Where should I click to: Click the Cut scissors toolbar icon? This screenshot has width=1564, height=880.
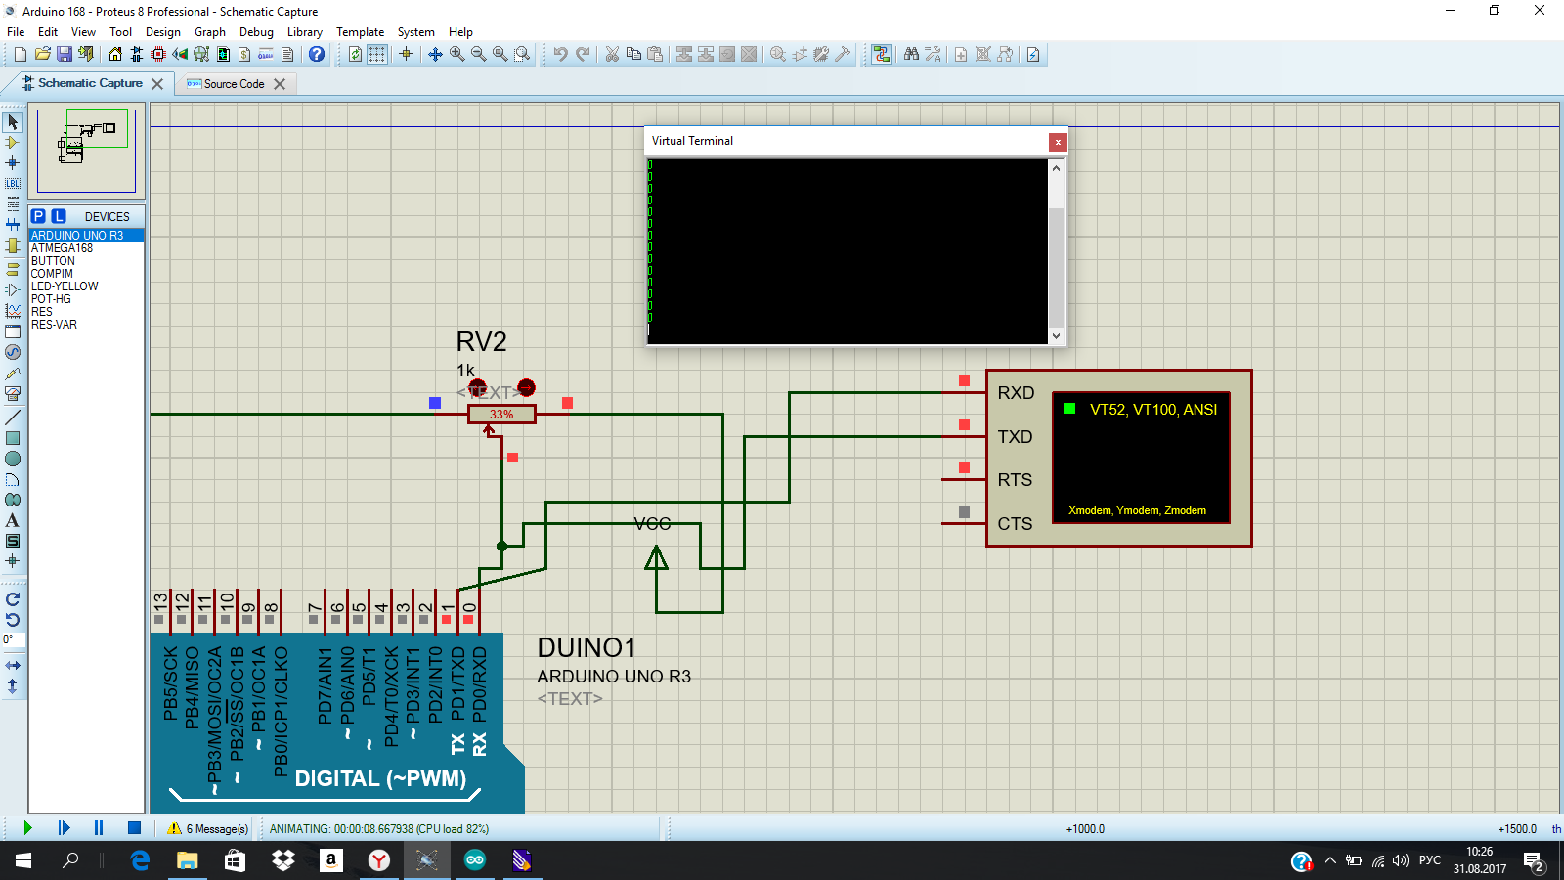tap(612, 54)
